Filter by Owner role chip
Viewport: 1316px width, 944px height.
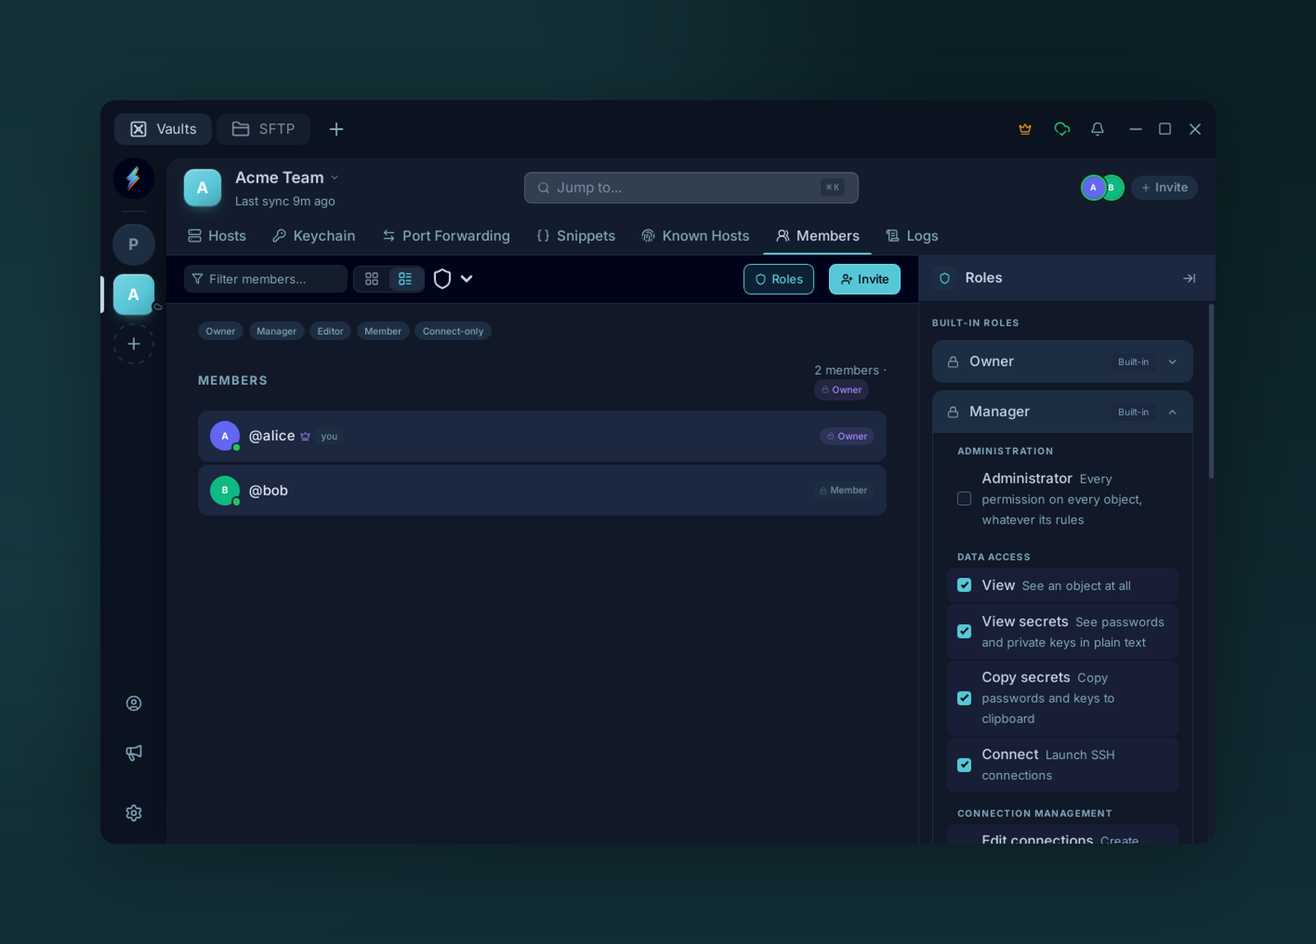[220, 331]
